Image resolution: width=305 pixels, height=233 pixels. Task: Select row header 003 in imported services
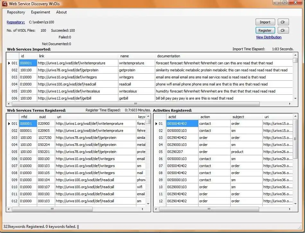pos(13,77)
